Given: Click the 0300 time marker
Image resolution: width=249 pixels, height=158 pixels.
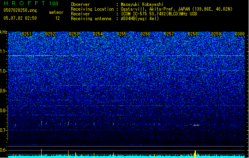Looking at the screenshot, I should tap(240, 34).
